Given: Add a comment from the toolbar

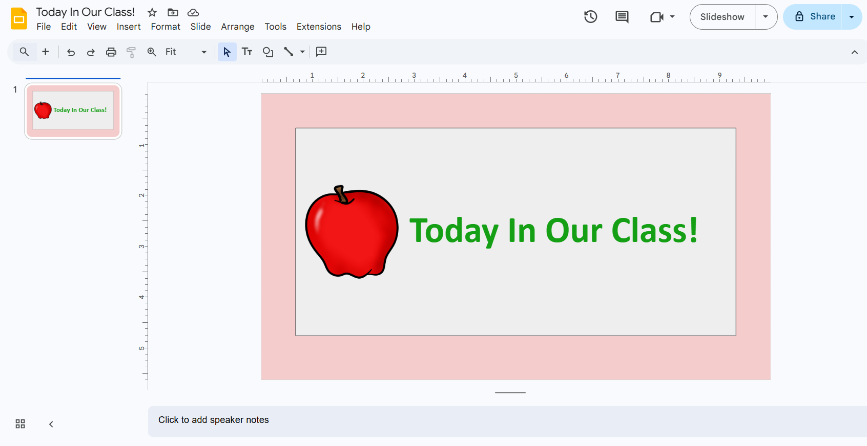Looking at the screenshot, I should [321, 52].
